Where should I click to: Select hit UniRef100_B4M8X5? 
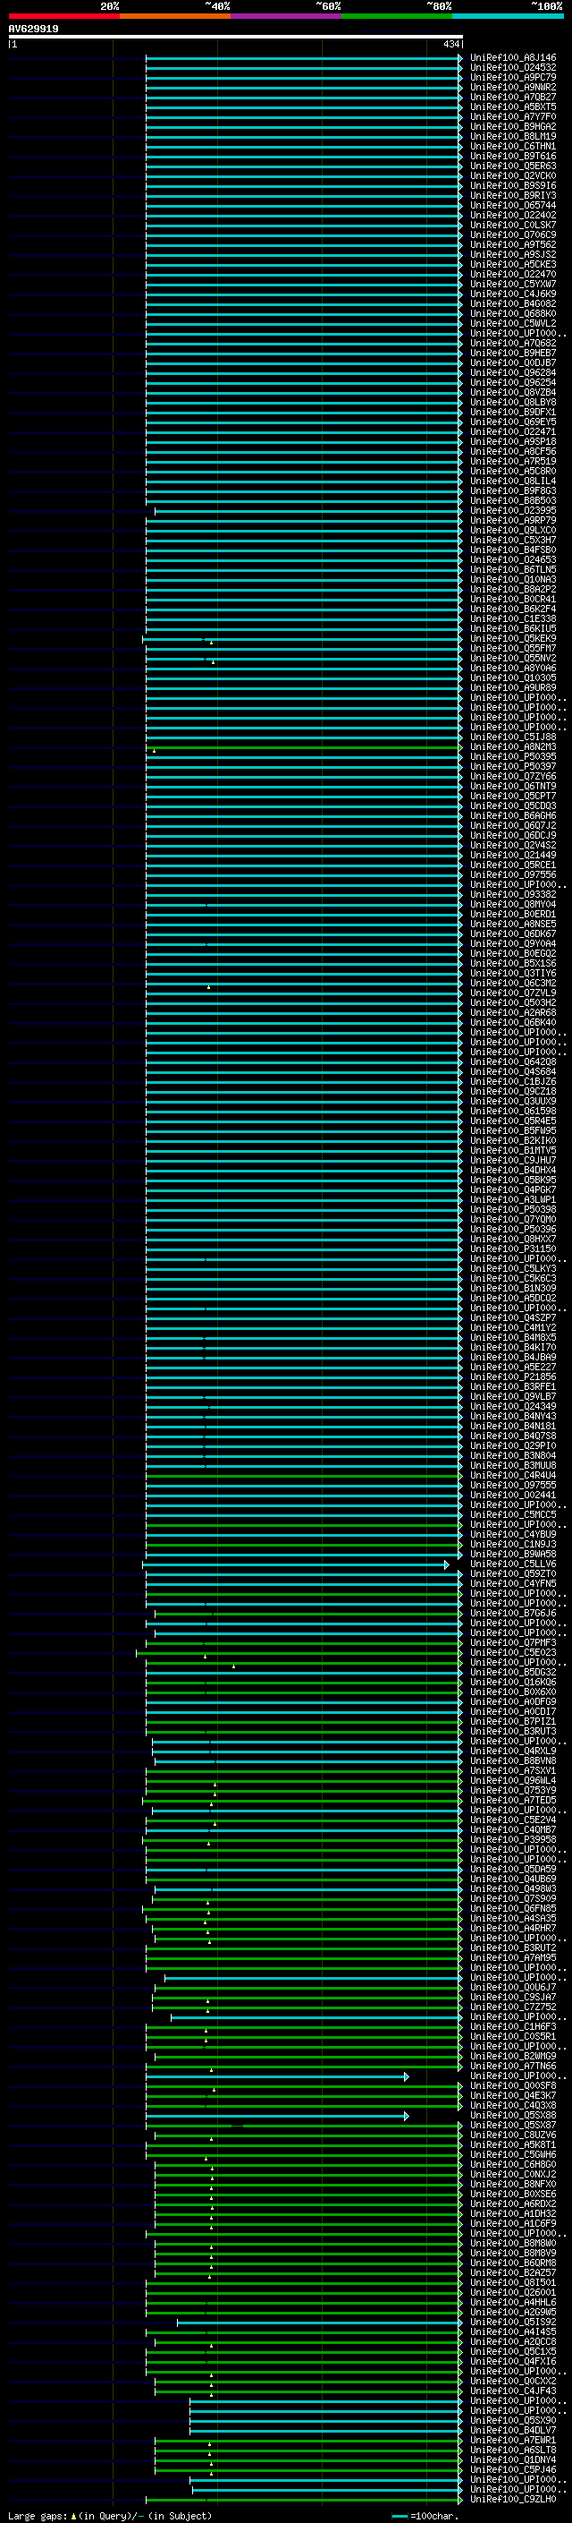tap(513, 1338)
